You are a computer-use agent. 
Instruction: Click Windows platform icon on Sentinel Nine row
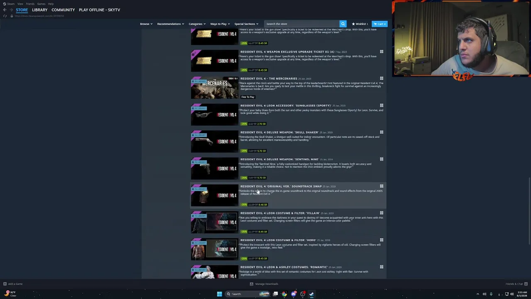[x=381, y=159]
